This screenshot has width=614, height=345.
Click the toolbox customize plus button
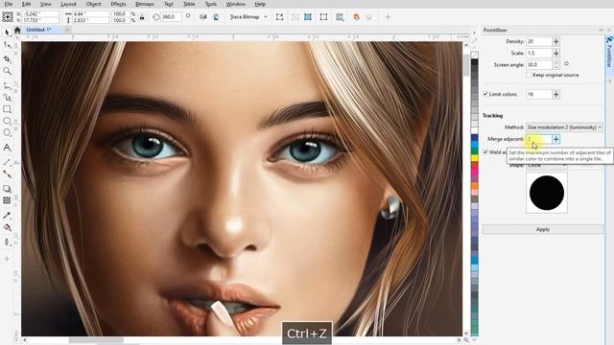pyautogui.click(x=7, y=259)
